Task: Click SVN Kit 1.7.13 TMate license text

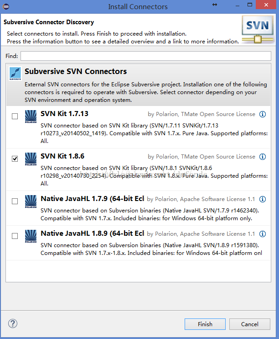Action: point(201,114)
